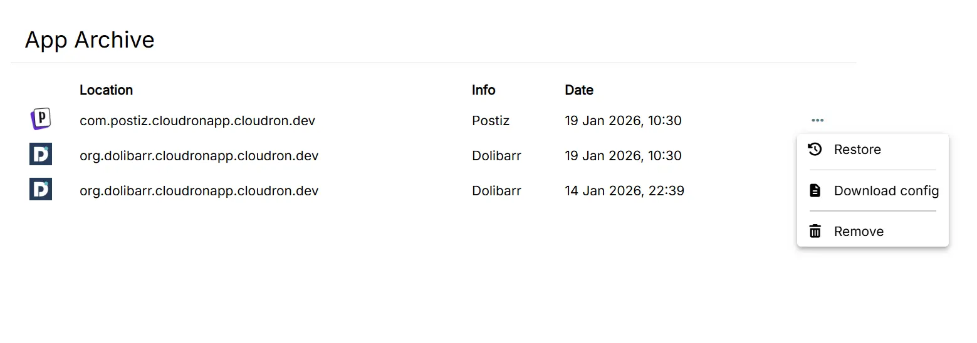Click the 14 Jan 2026, 22:39 date cell
This screenshot has height=343, width=977.
(624, 190)
